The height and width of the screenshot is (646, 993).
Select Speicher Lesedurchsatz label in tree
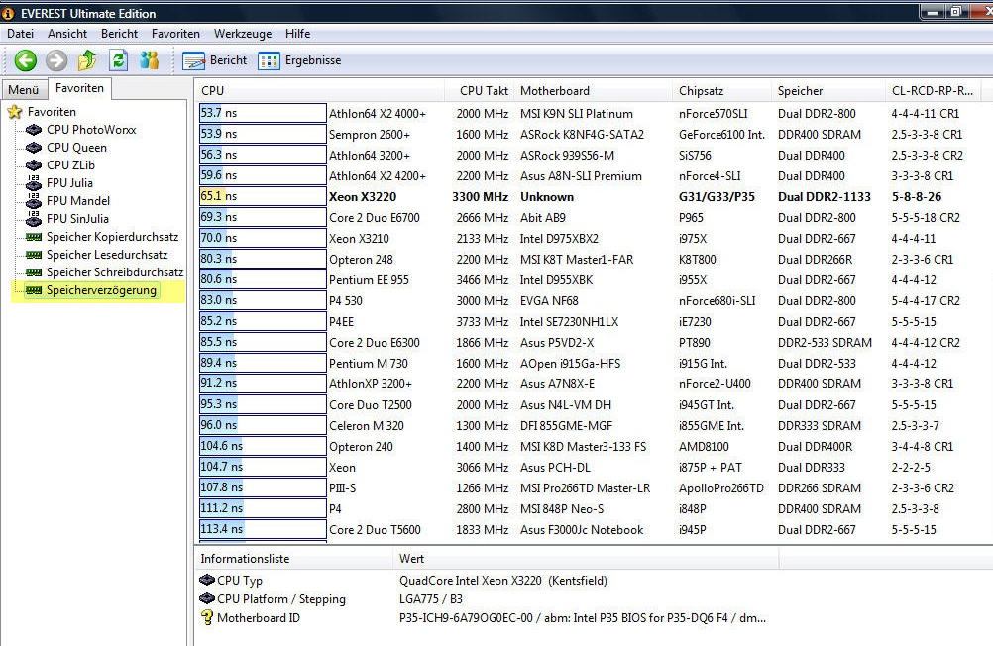107,255
